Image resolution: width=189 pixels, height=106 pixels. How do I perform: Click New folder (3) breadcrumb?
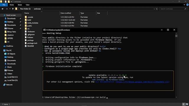[25, 9]
